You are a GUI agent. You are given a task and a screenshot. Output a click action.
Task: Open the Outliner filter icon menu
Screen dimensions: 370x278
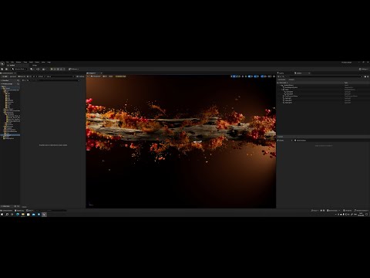click(279, 76)
